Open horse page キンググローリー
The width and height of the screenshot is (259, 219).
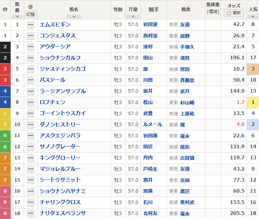[x=60, y=157]
